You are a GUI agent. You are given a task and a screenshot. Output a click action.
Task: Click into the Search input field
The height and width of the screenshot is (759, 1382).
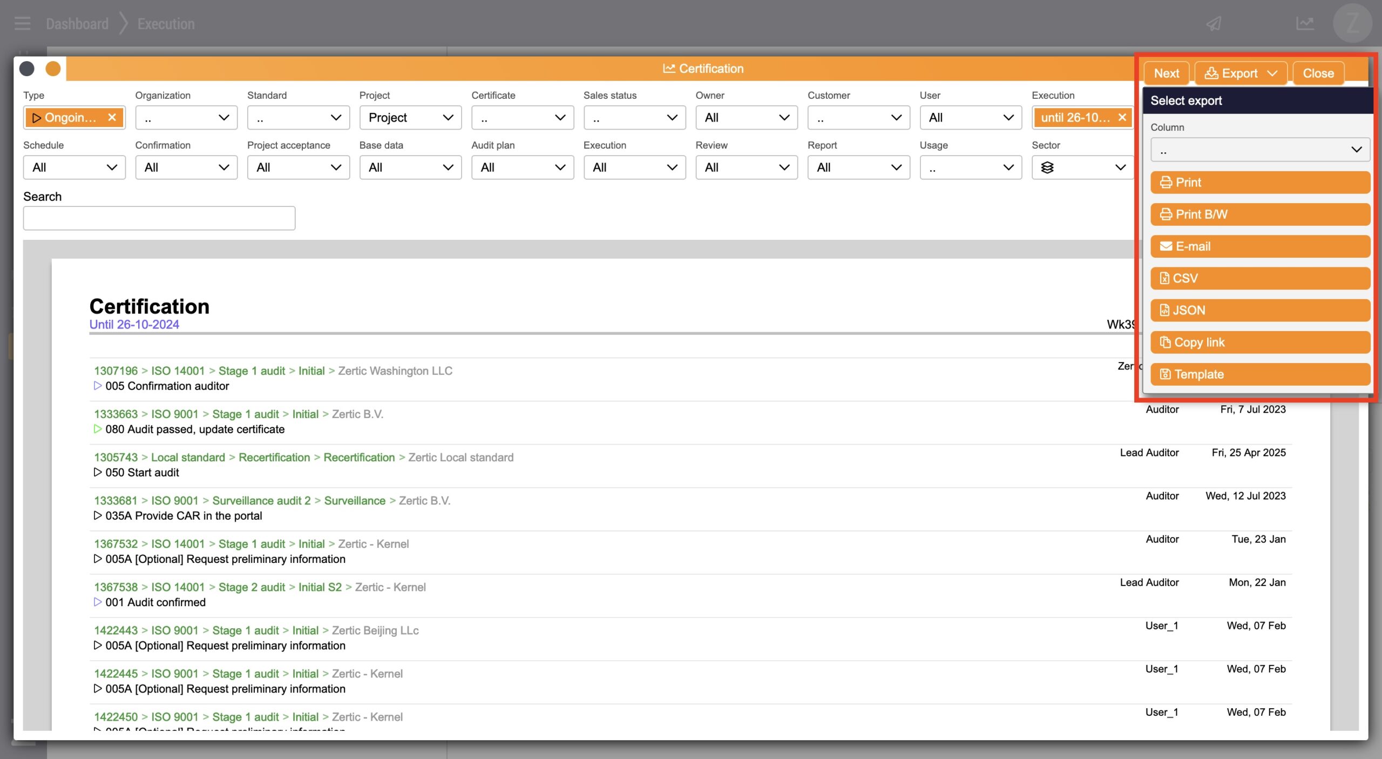coord(159,218)
